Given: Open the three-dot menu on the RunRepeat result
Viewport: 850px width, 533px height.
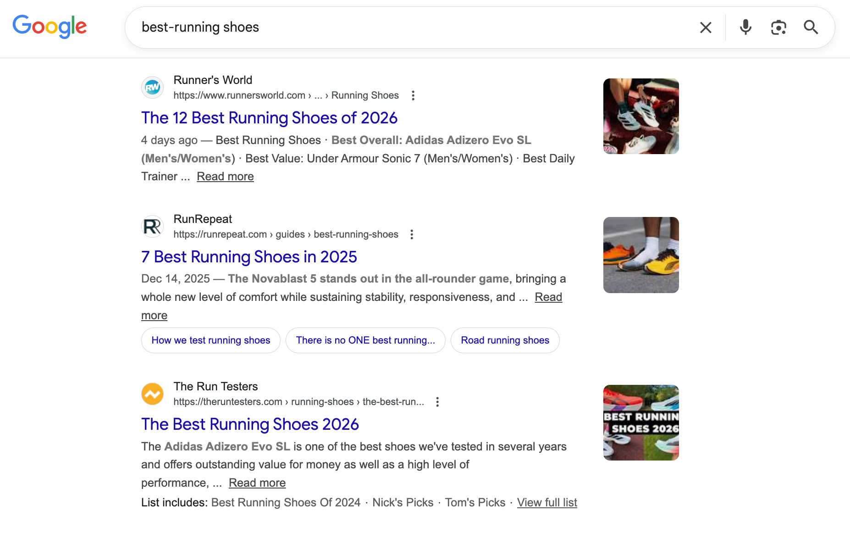Looking at the screenshot, I should click(411, 234).
